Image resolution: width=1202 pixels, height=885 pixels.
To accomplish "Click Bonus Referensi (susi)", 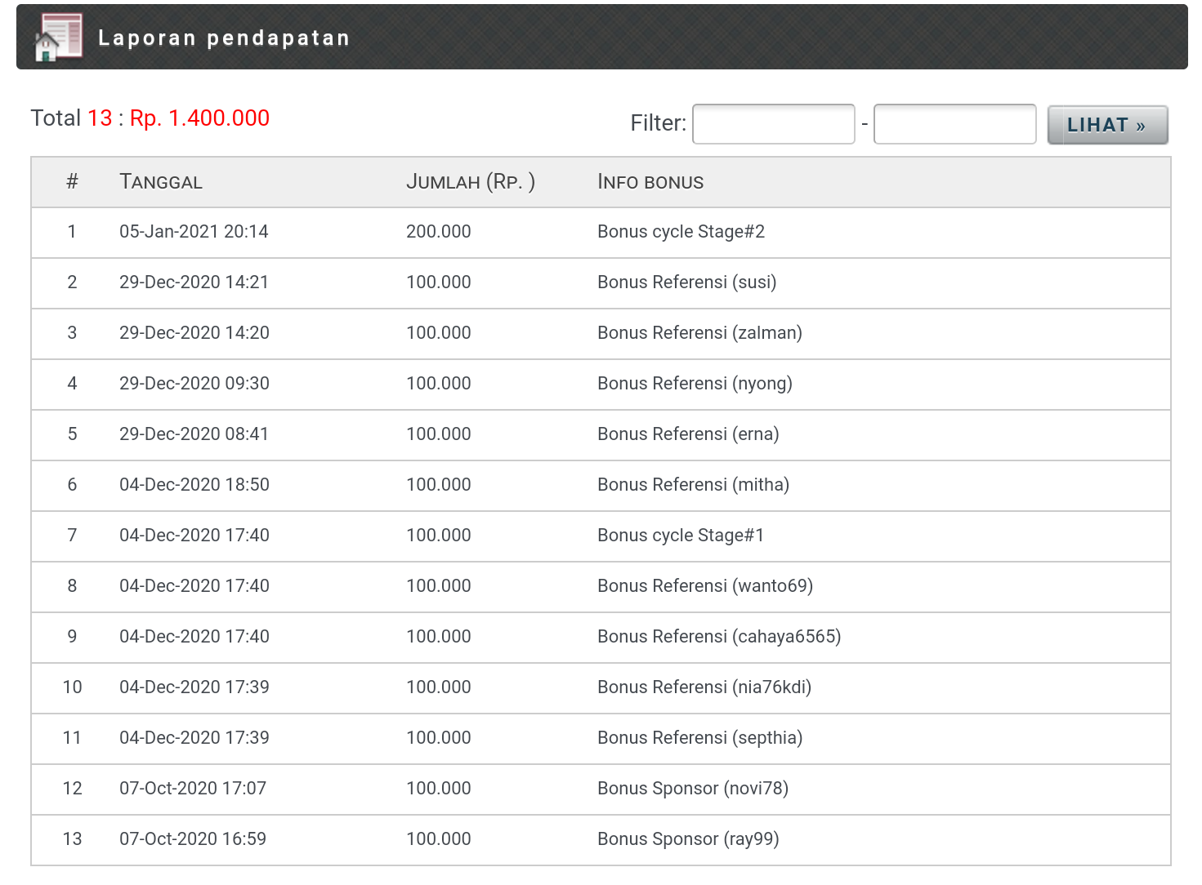I will coord(686,282).
